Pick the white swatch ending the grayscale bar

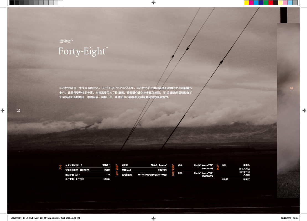tap(61, 2)
